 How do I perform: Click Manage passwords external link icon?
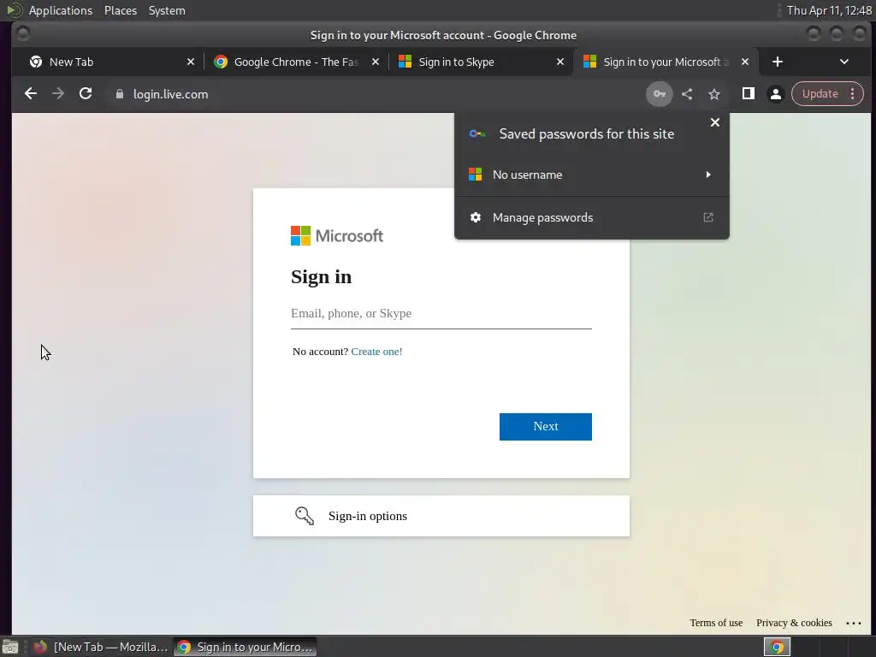pyautogui.click(x=707, y=217)
